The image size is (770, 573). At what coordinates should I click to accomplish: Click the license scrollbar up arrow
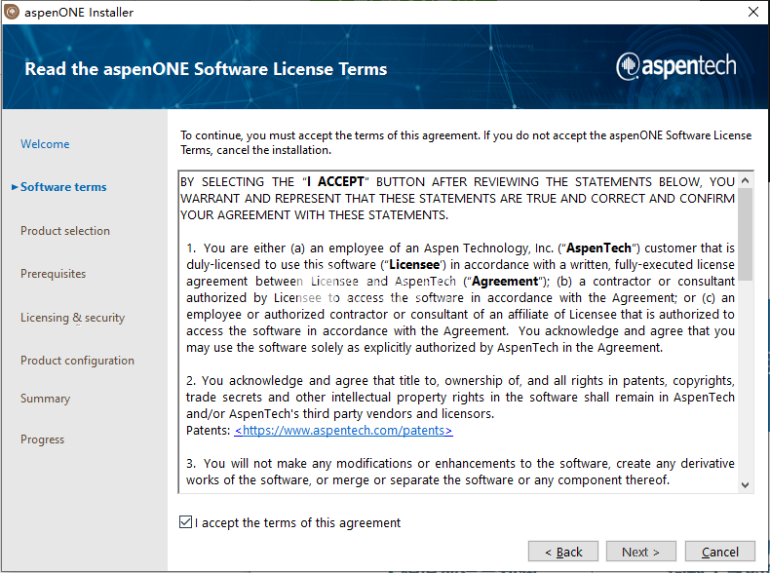[x=745, y=180]
